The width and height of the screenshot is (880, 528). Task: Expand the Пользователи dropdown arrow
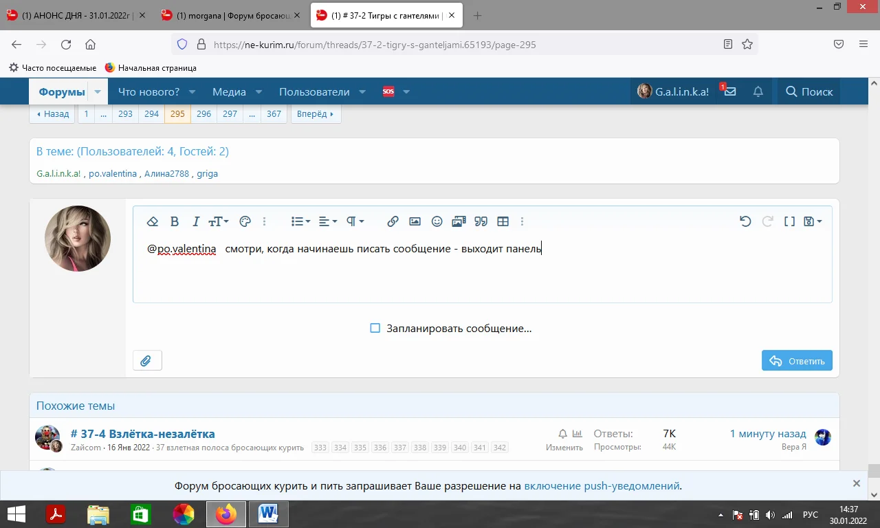point(362,91)
